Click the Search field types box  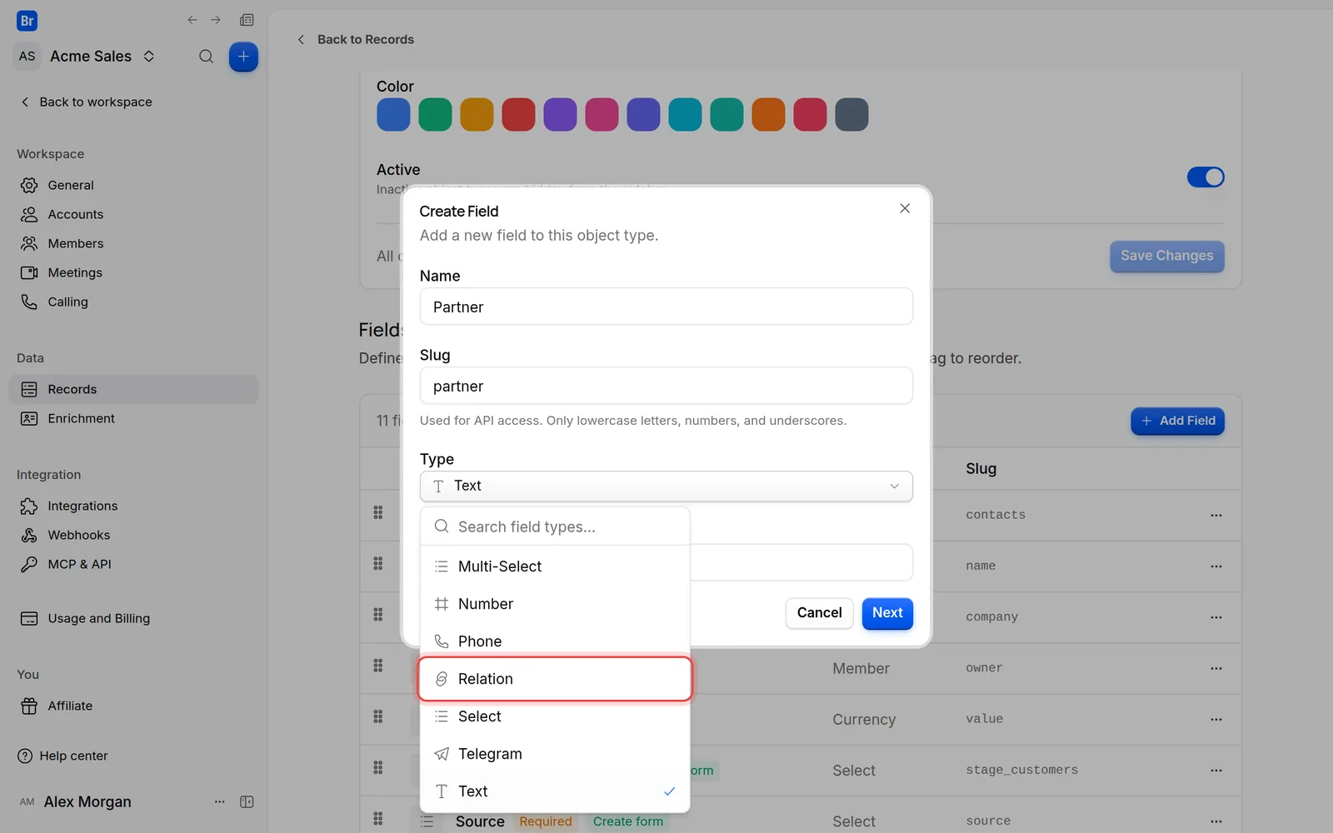pyautogui.click(x=555, y=526)
